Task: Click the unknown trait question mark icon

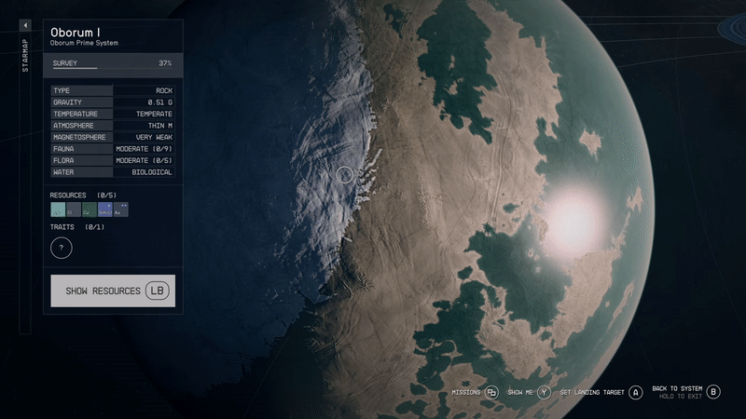Action: (x=62, y=248)
